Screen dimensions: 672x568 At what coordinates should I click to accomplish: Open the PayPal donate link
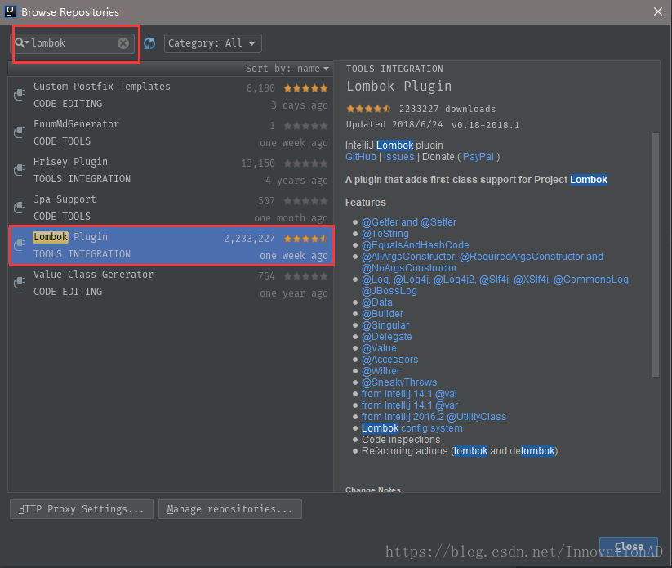[x=478, y=157]
